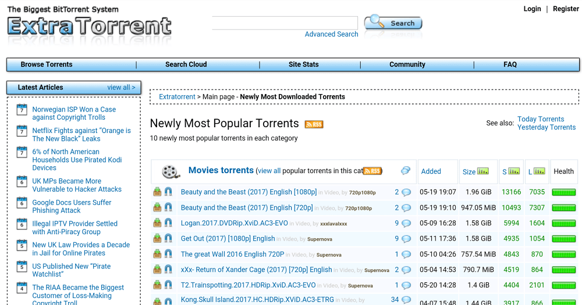582x305 pixels.
Task: Open Logan.2017.DVDRip.XviD.AC3-EVO torrent
Action: pyautogui.click(x=234, y=223)
